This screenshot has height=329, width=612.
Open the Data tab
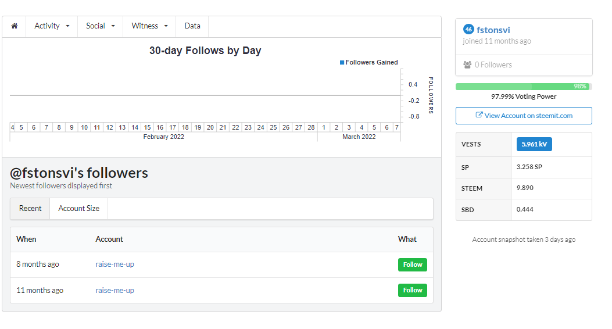[192, 26]
